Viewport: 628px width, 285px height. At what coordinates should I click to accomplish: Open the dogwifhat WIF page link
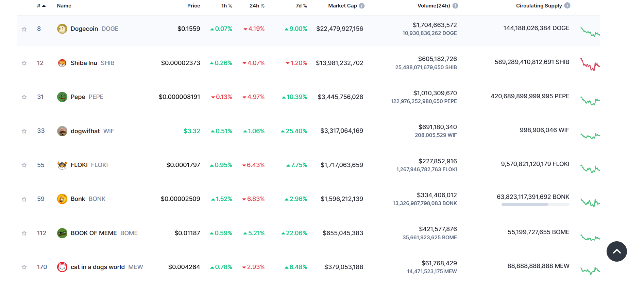92,131
